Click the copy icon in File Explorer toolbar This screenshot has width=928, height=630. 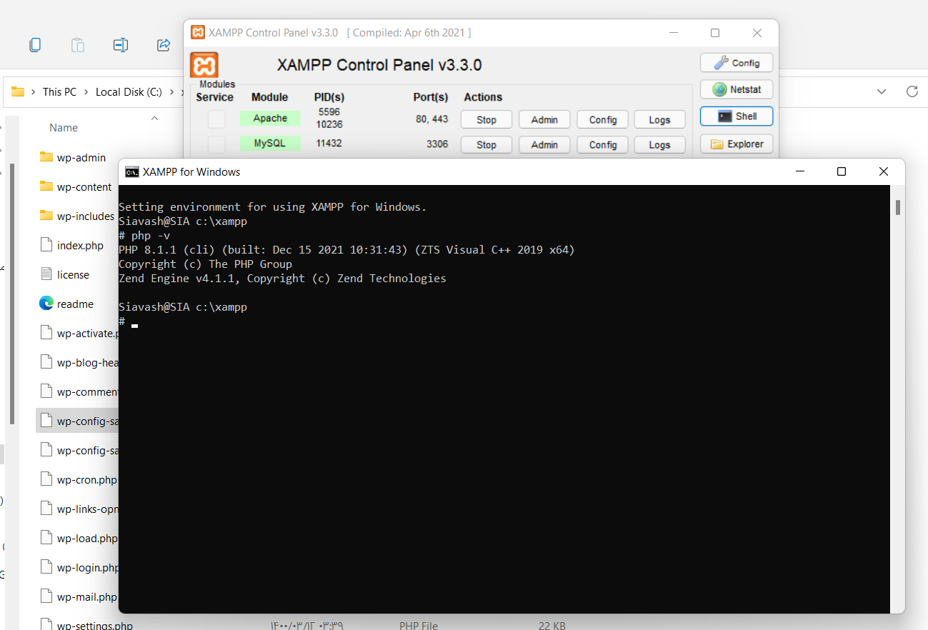click(35, 45)
